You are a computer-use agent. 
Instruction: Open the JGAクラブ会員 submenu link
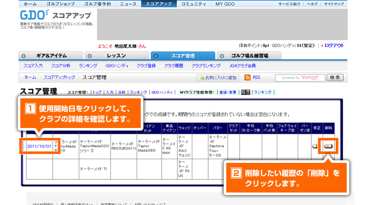tap(242, 66)
